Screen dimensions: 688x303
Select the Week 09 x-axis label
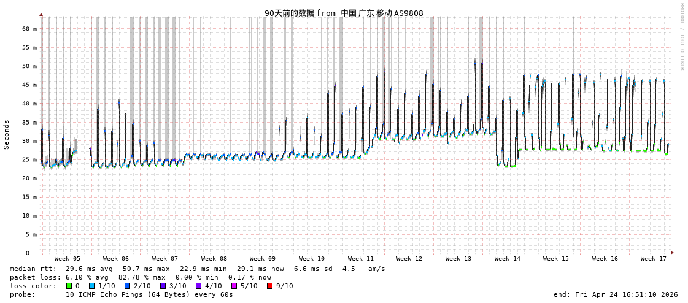263,259
